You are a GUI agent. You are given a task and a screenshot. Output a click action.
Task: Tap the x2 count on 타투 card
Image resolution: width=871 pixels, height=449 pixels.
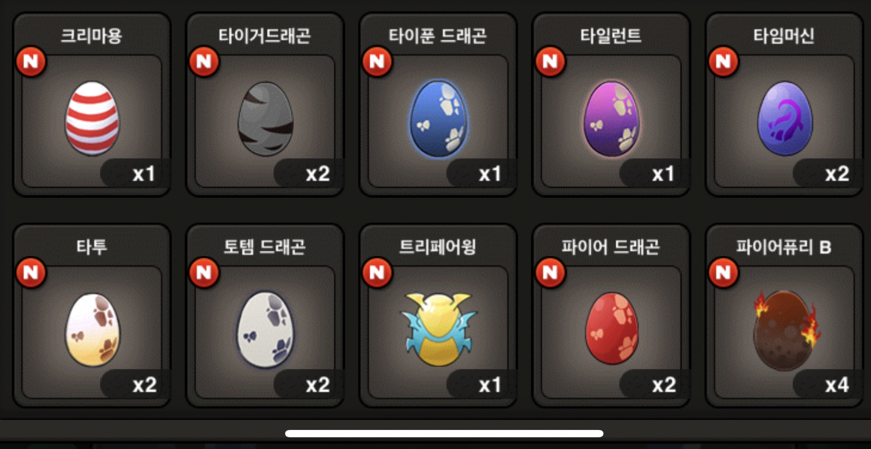click(144, 385)
